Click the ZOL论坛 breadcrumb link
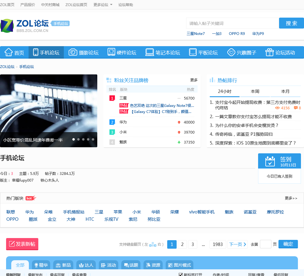The width and height of the screenshot is (304, 276). [7, 66]
